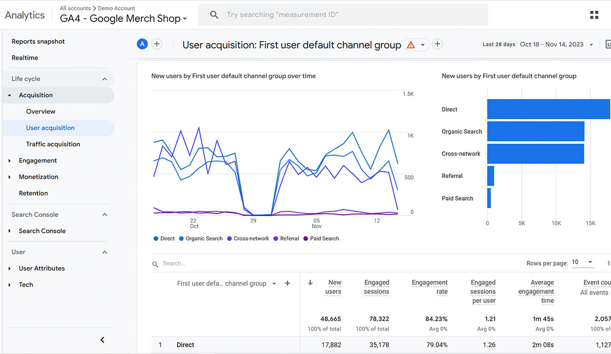Image resolution: width=611 pixels, height=354 pixels.
Task: Click the Analytics logo text
Action: [x=24, y=15]
